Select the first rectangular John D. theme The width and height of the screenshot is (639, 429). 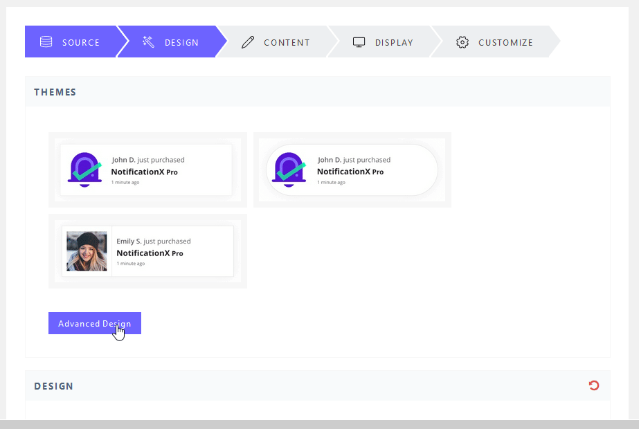click(x=147, y=170)
